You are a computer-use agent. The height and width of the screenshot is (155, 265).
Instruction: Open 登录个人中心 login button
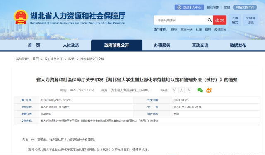point(189,7)
